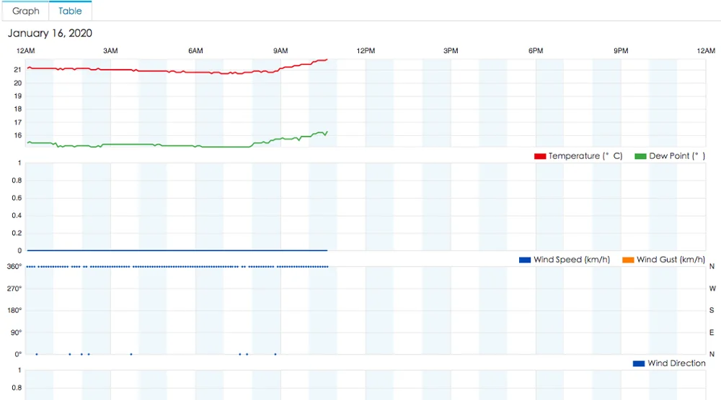Click the red Temperature legend swatch
The height and width of the screenshot is (400, 721).
539,156
